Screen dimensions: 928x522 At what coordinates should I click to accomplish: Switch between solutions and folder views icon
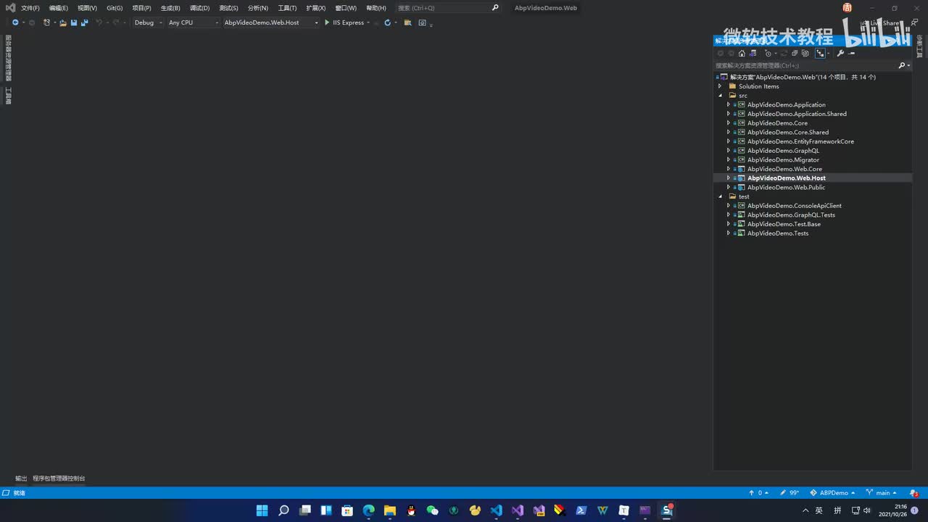(753, 53)
